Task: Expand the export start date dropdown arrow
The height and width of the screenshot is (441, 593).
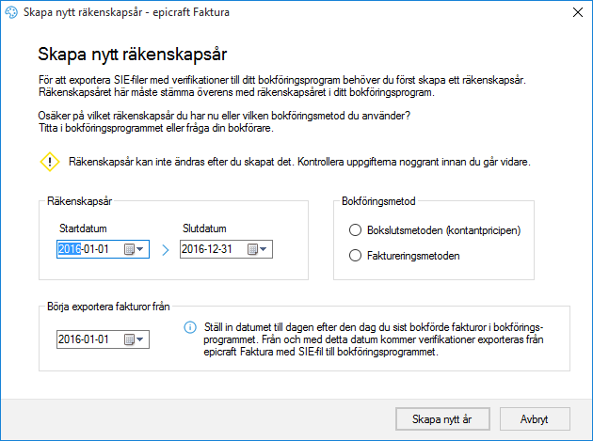Action: (140, 339)
